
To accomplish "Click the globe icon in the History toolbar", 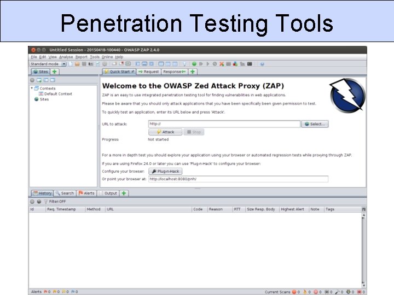I will 39,202.
